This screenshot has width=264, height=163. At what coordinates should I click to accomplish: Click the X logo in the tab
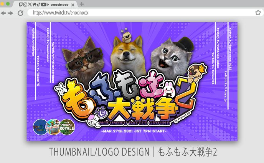pyautogui.click(x=30, y=5)
